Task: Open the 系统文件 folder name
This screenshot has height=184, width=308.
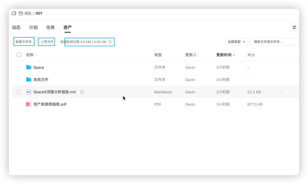Action: (x=41, y=79)
